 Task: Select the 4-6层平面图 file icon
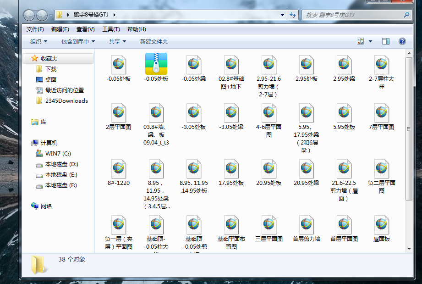tap(269, 112)
